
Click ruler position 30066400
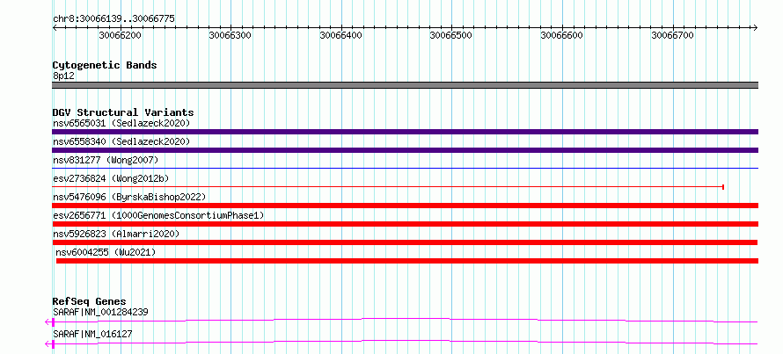[341, 35]
